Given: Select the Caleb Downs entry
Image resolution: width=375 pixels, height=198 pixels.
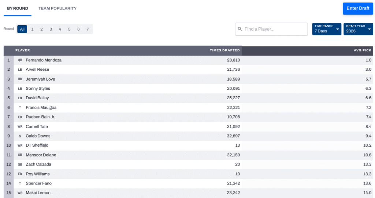Looking at the screenshot, I should coord(38,136).
